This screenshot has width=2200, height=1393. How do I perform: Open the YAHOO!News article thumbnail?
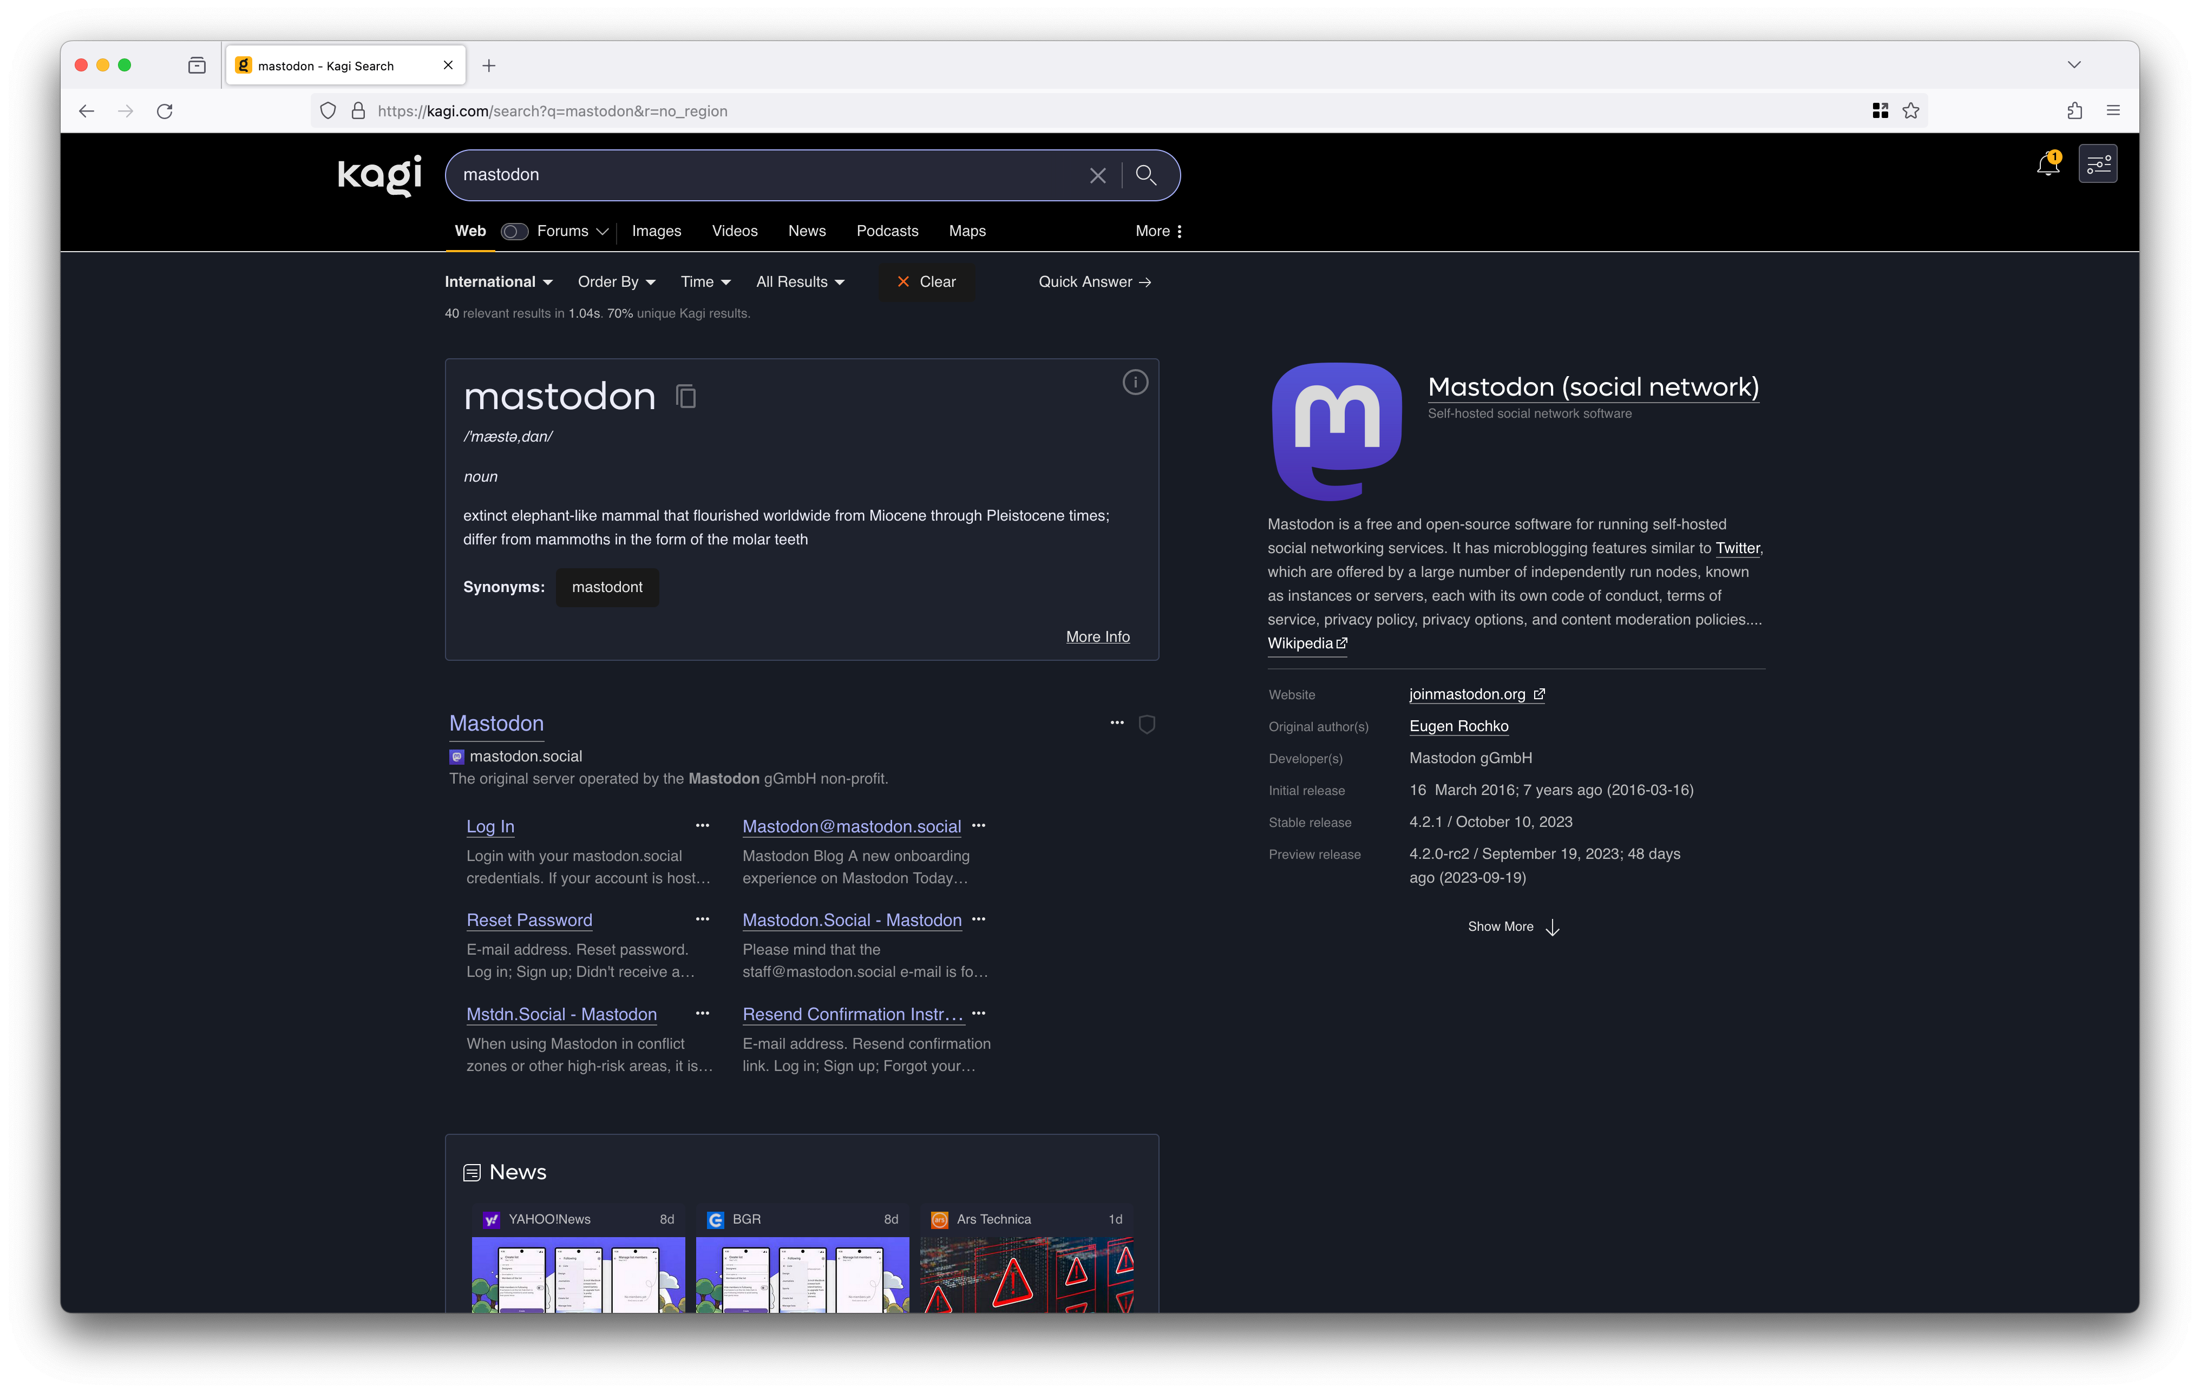(578, 1274)
